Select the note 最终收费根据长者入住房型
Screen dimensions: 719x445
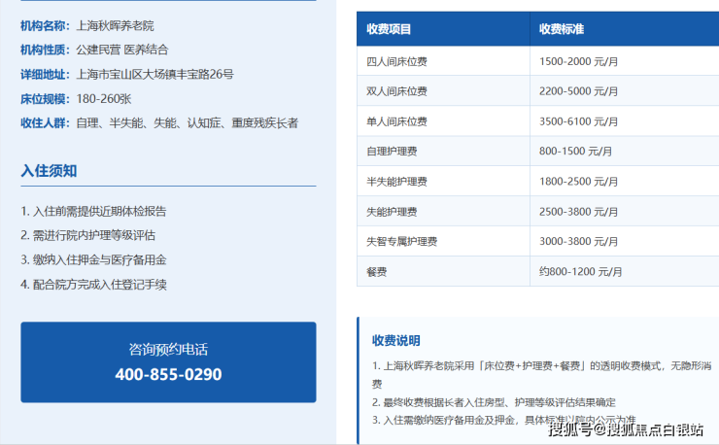tap(494, 402)
